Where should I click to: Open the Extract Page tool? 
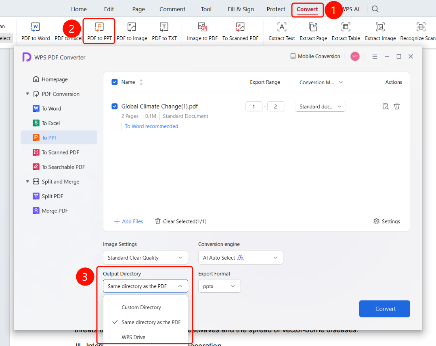[x=313, y=31]
